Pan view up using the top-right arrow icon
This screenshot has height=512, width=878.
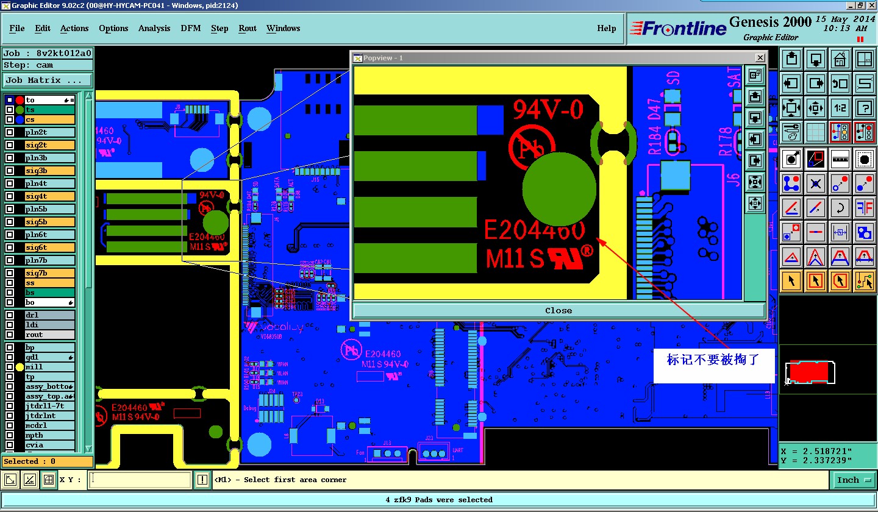pos(791,60)
